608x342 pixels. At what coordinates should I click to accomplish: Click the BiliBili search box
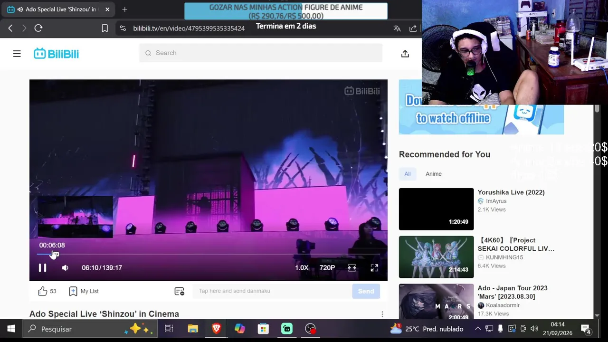261,53
